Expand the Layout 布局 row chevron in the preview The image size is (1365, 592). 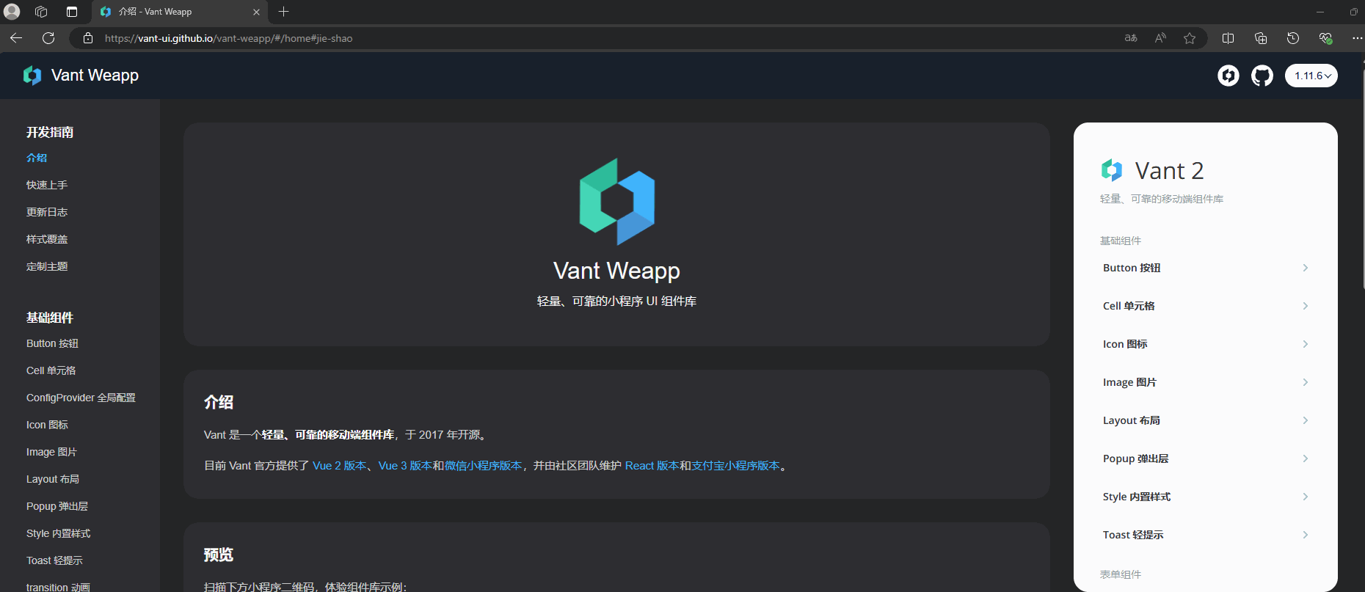pyautogui.click(x=1306, y=420)
